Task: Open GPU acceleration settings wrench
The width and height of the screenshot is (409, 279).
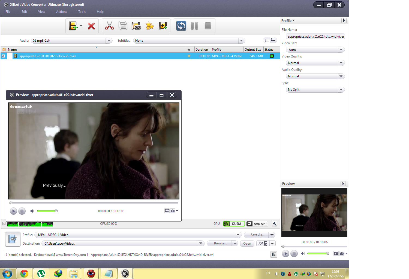Action: coord(275,224)
